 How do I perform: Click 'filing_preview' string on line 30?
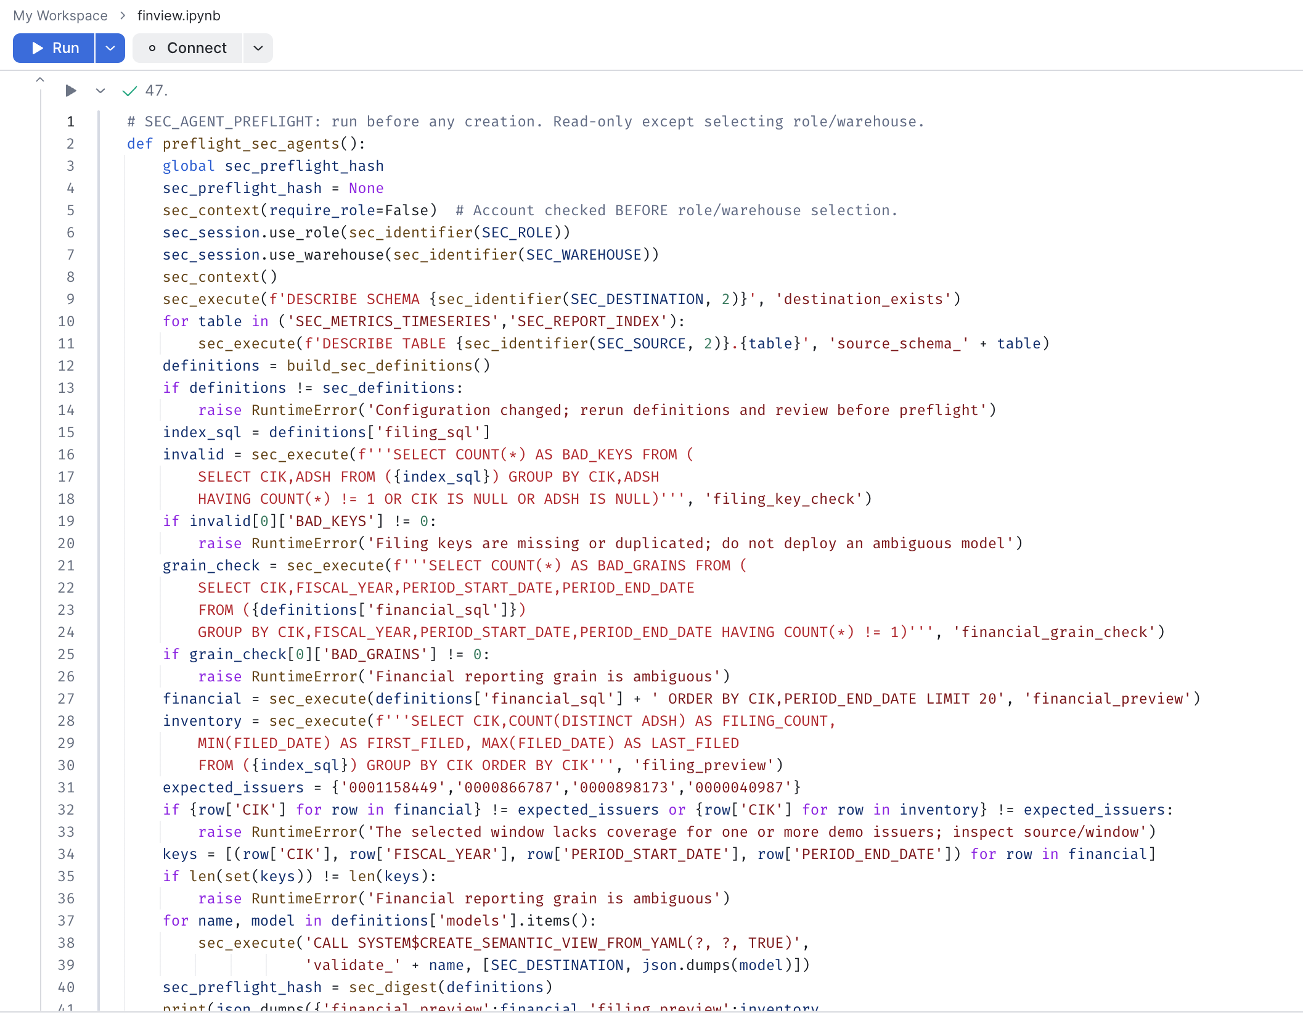(x=704, y=765)
